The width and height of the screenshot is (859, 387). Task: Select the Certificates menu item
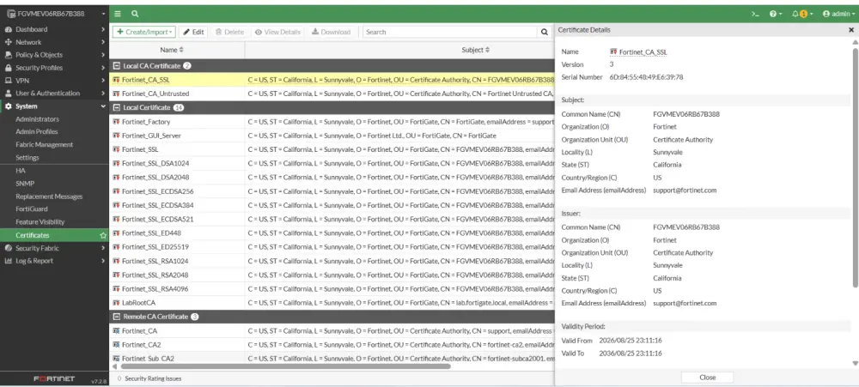(54, 235)
